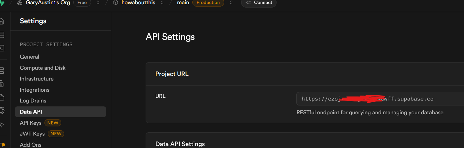The height and width of the screenshot is (148, 464).
Task: Open the Edge Functions sidebar icon
Action: tap(2, 110)
